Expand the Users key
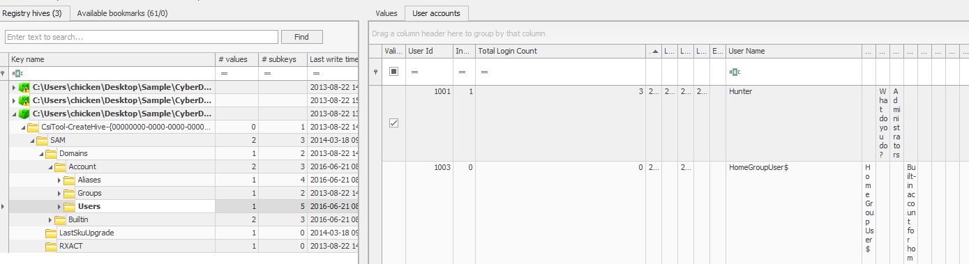This screenshot has height=264, width=969. pos(59,206)
